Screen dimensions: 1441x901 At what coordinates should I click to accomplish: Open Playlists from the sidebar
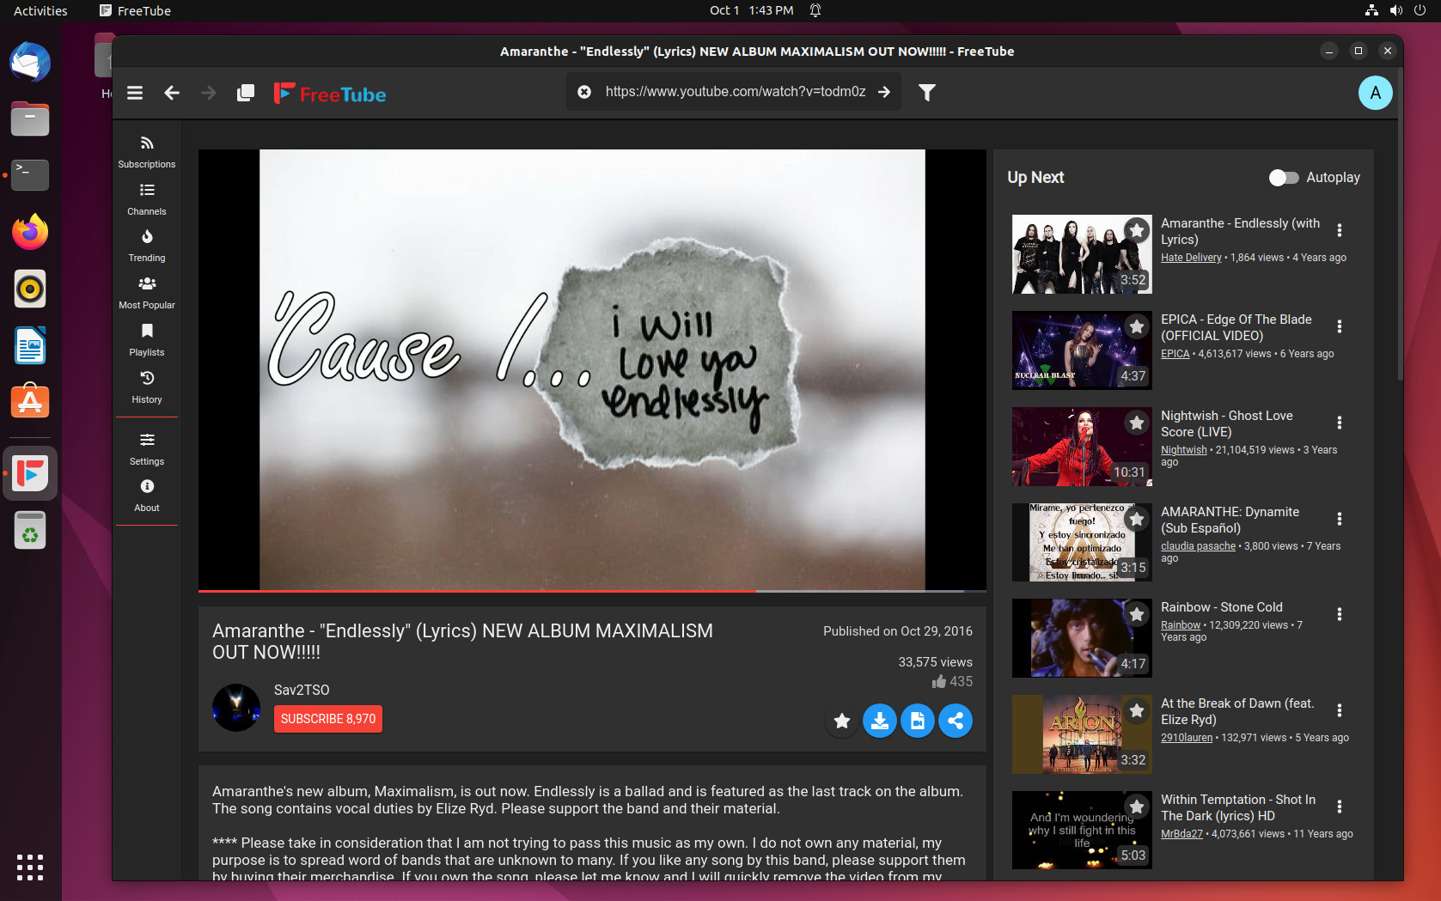click(147, 340)
